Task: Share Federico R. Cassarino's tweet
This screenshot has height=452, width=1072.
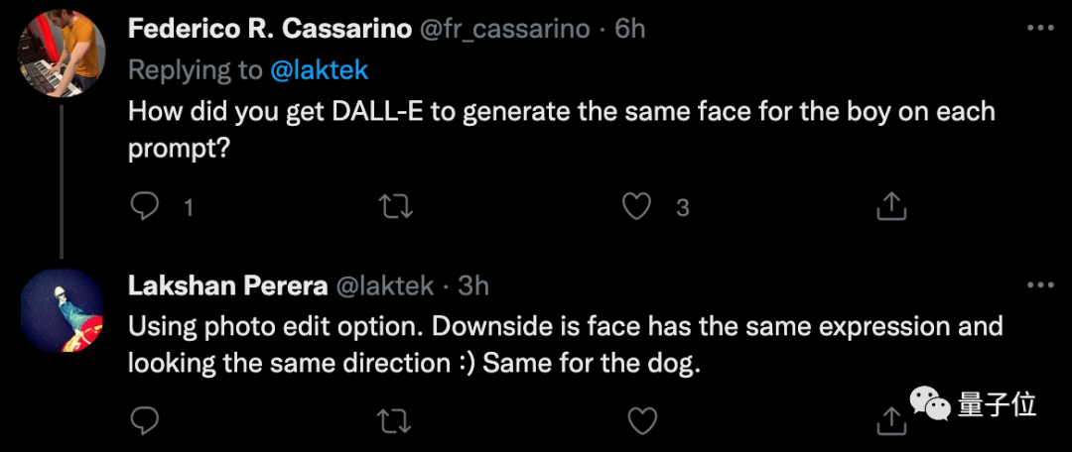Action: click(x=891, y=206)
